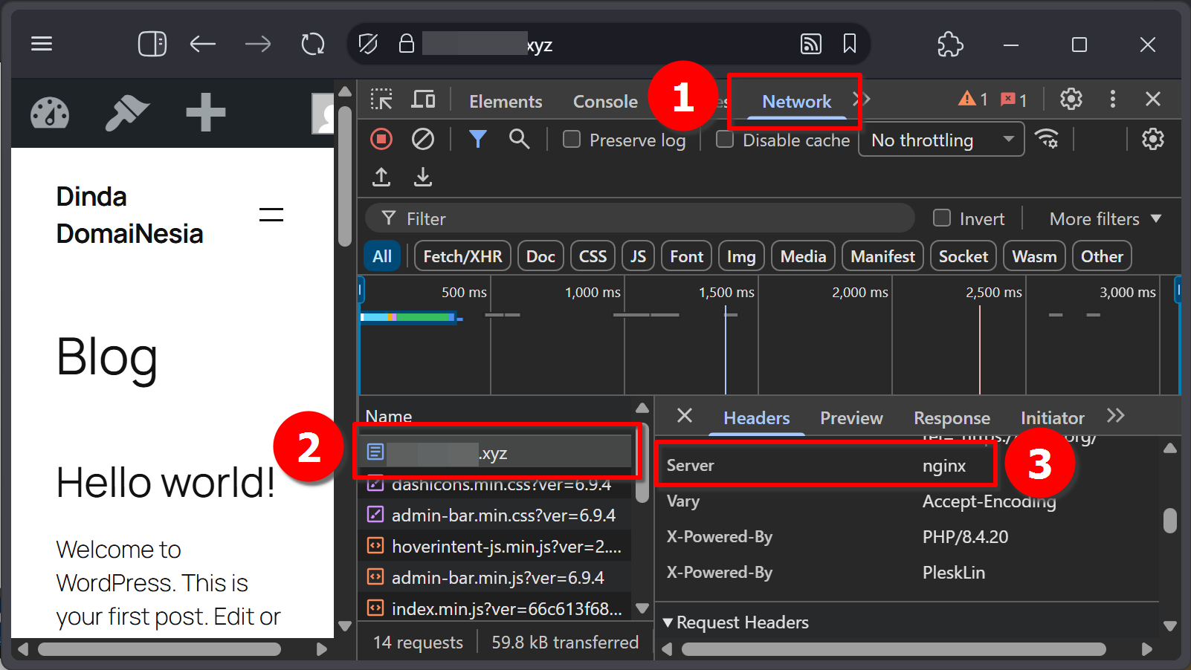The image size is (1191, 670).
Task: Open the Initiator tab
Action: click(x=1052, y=417)
